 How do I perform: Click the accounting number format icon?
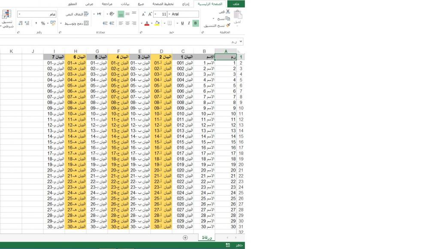(53, 23)
